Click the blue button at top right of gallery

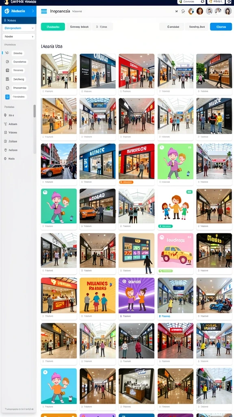221,26
